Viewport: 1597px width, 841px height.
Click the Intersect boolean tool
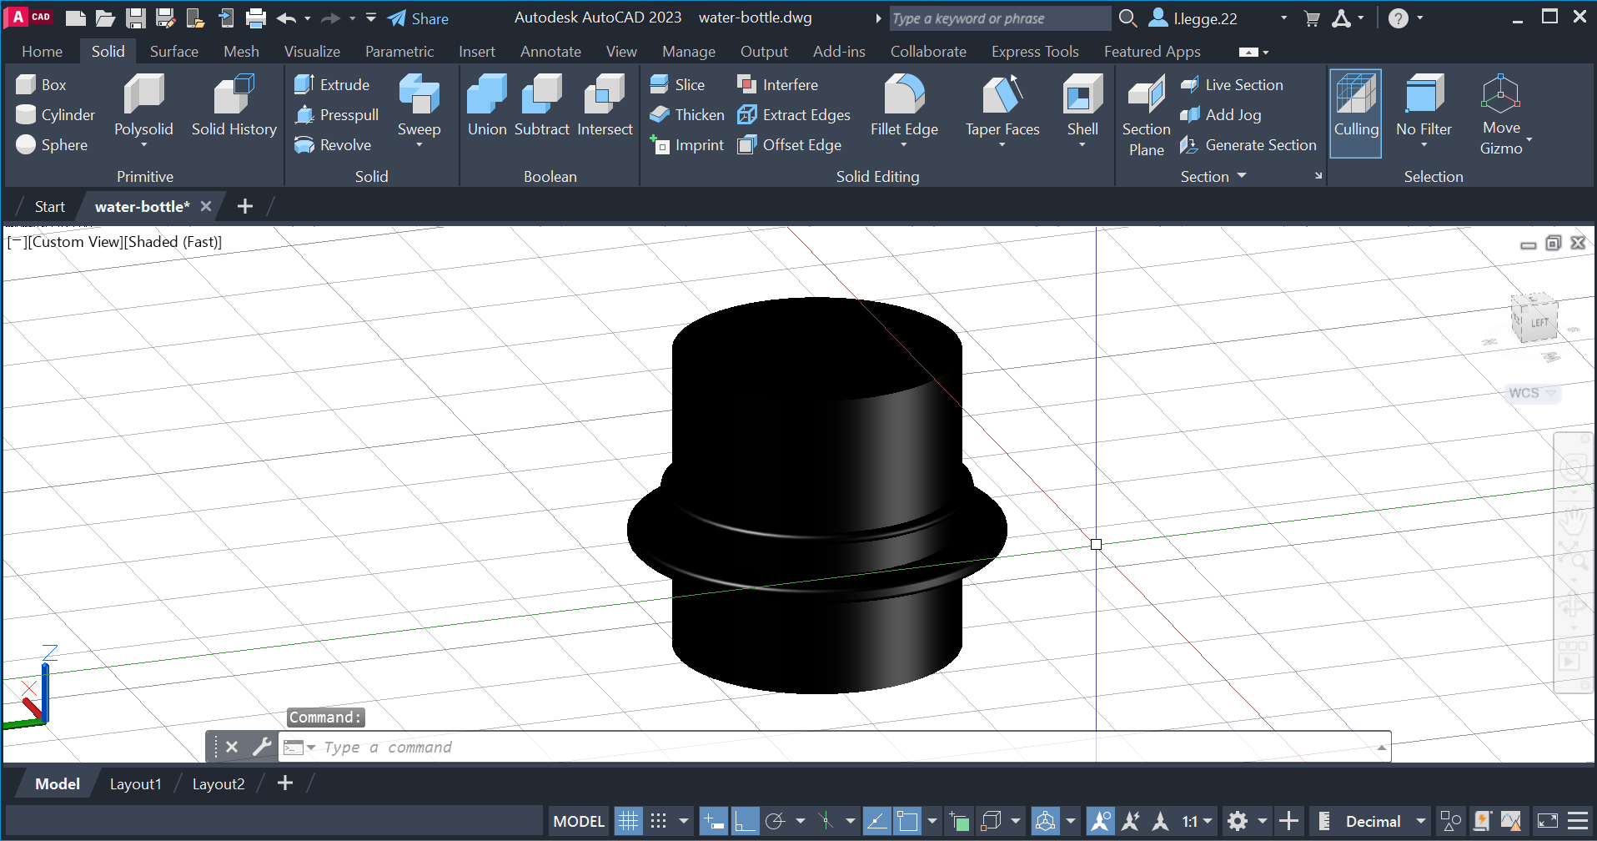click(605, 105)
